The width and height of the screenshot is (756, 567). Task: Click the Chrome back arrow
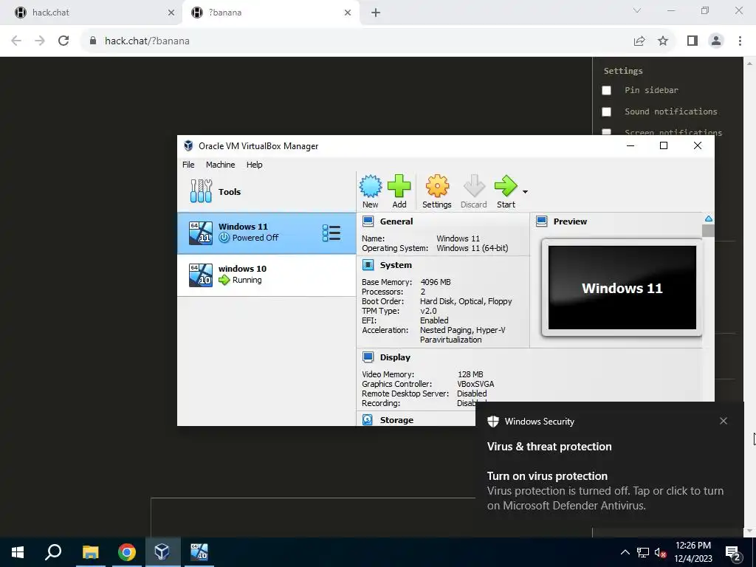click(x=16, y=41)
